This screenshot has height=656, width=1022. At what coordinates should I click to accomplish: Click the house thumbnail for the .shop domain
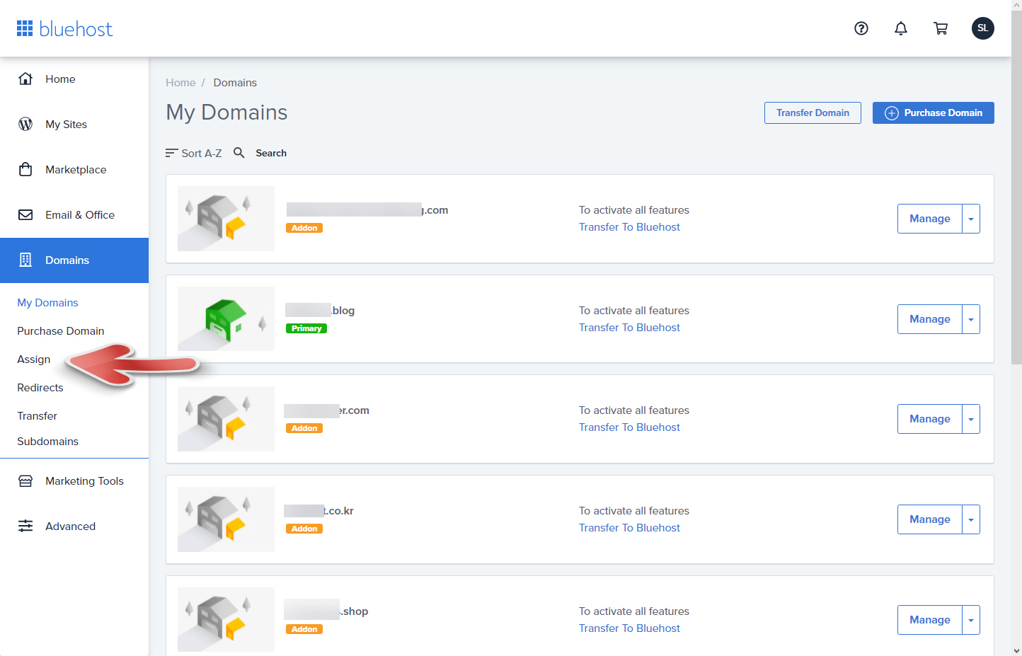[226, 619]
